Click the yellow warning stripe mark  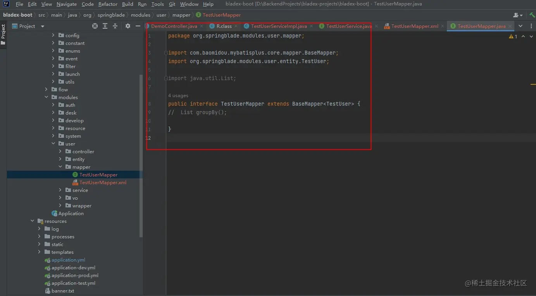tap(533, 84)
